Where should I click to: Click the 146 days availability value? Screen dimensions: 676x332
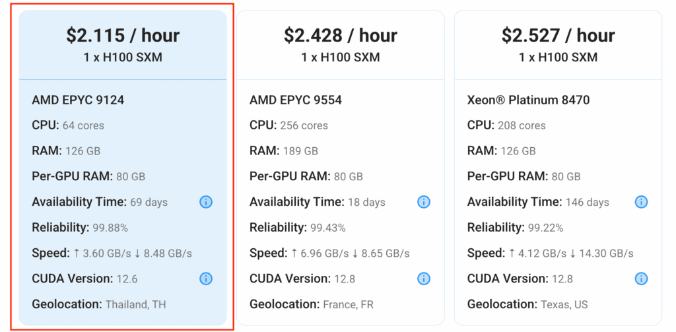[587, 202]
